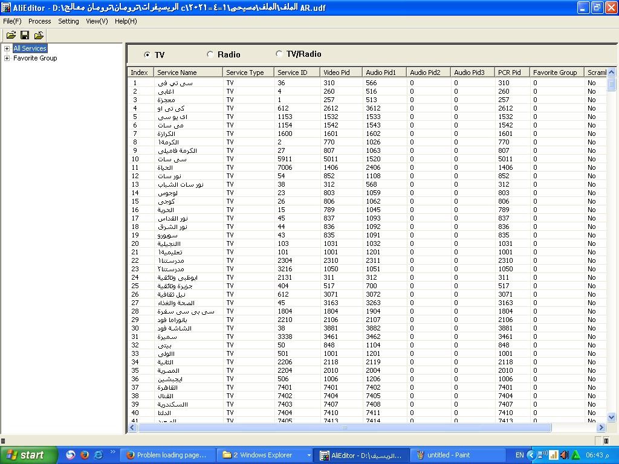Launch Firefox from the quick launch bar
Image resolution: width=619 pixels, height=464 pixels.
pyautogui.click(x=85, y=455)
